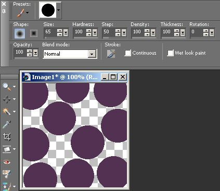Increase Opacity with up arrow
The height and width of the screenshot is (191, 220).
[x=30, y=50]
